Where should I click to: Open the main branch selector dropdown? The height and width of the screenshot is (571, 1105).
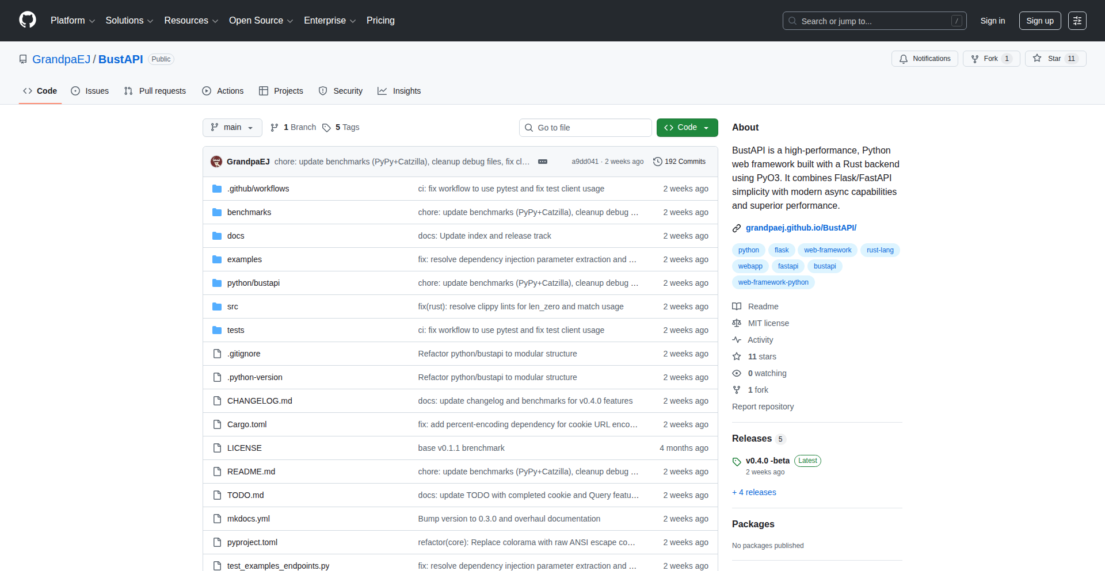[233, 128]
